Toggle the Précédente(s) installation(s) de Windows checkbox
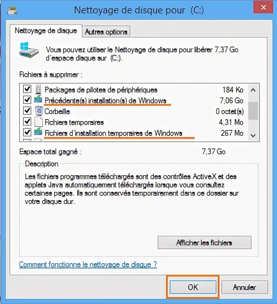Screen dimensions: 277x304 click(27, 100)
